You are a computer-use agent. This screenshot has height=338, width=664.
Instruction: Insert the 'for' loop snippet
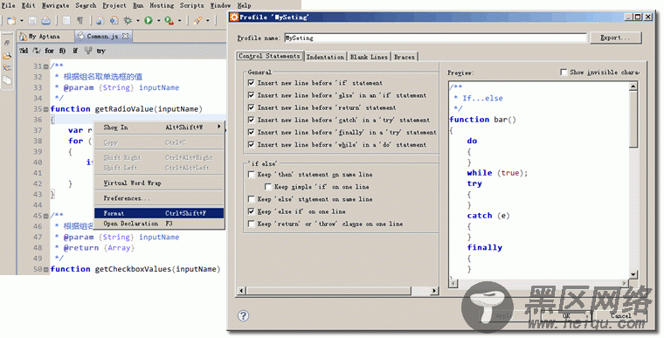[50, 51]
